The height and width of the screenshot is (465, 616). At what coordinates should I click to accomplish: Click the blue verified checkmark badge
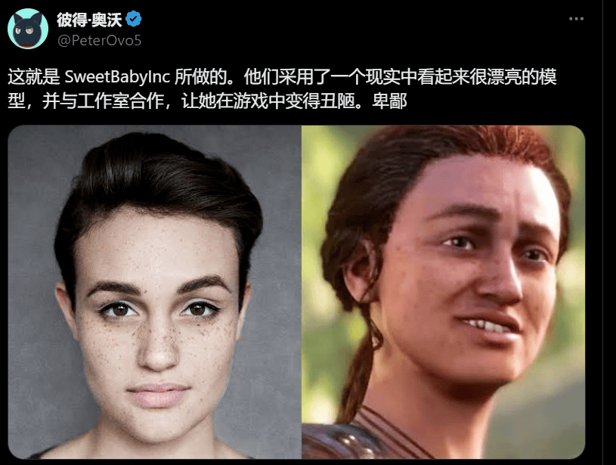134,19
